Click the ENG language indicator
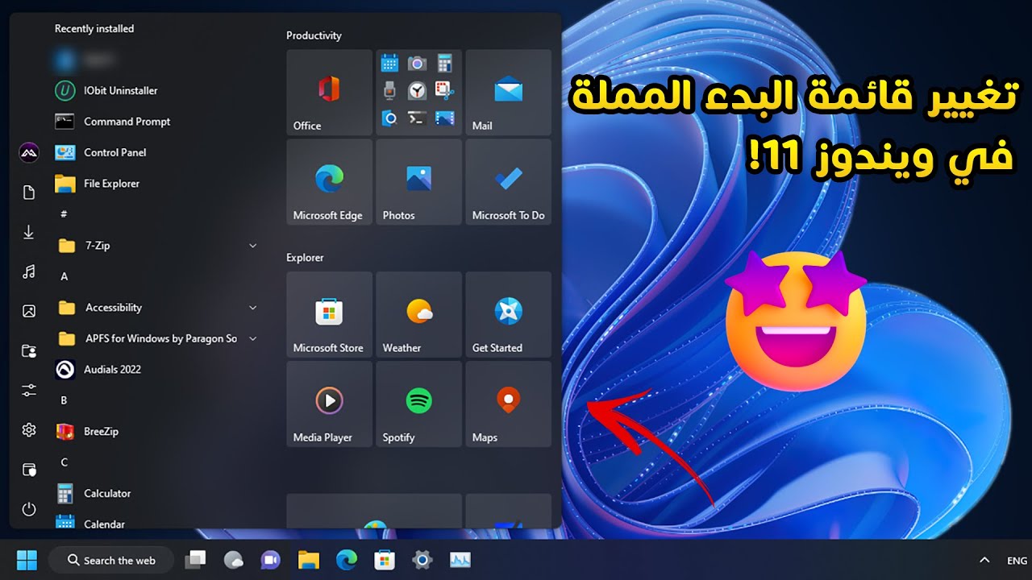Viewport: 1032px width, 580px height. 1017,561
